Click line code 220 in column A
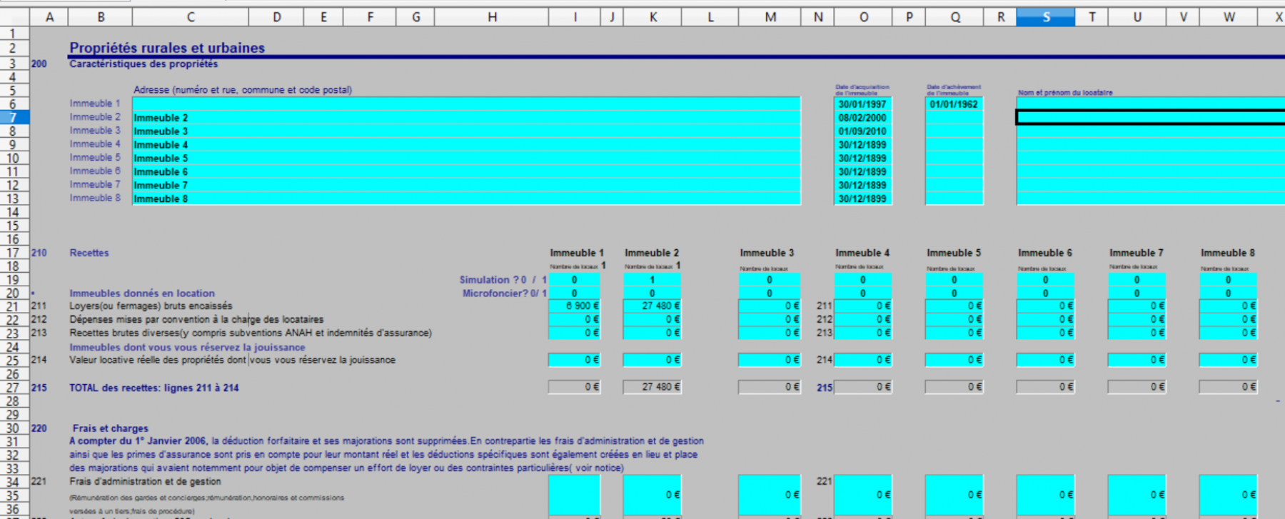The height and width of the screenshot is (519, 1285). [39, 428]
